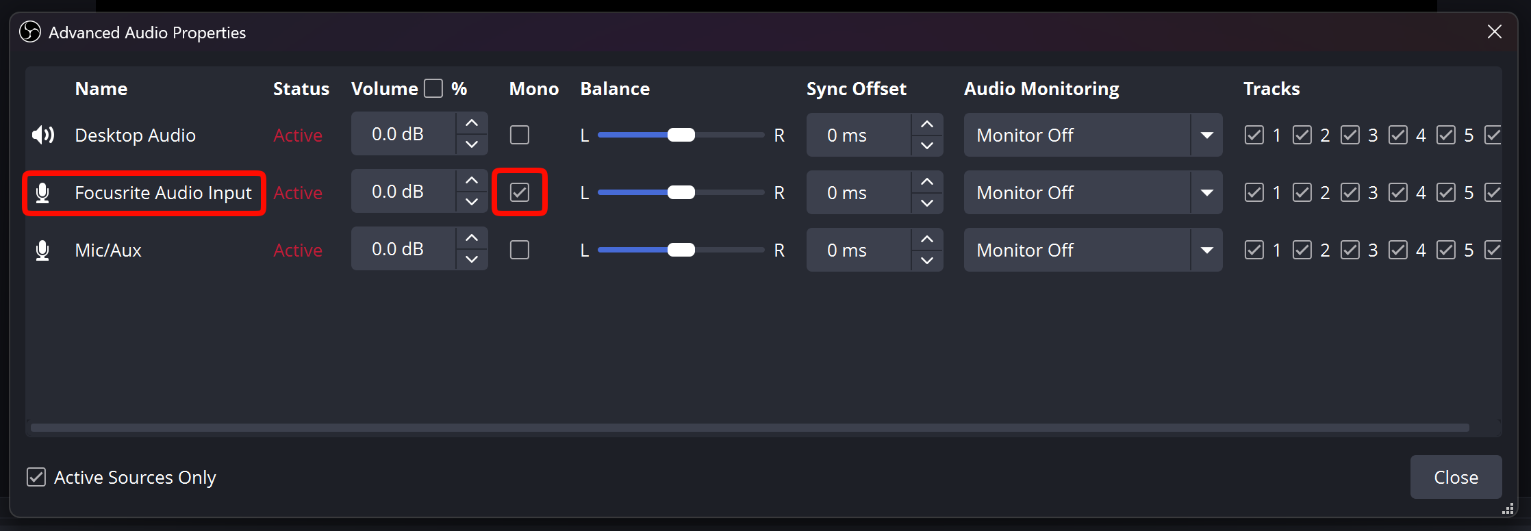This screenshot has width=1531, height=531.
Task: Click the speaker icon beside Desktop Audio
Action: pos(43,135)
